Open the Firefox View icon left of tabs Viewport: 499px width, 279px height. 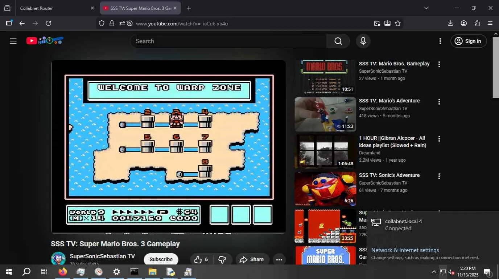(7, 8)
